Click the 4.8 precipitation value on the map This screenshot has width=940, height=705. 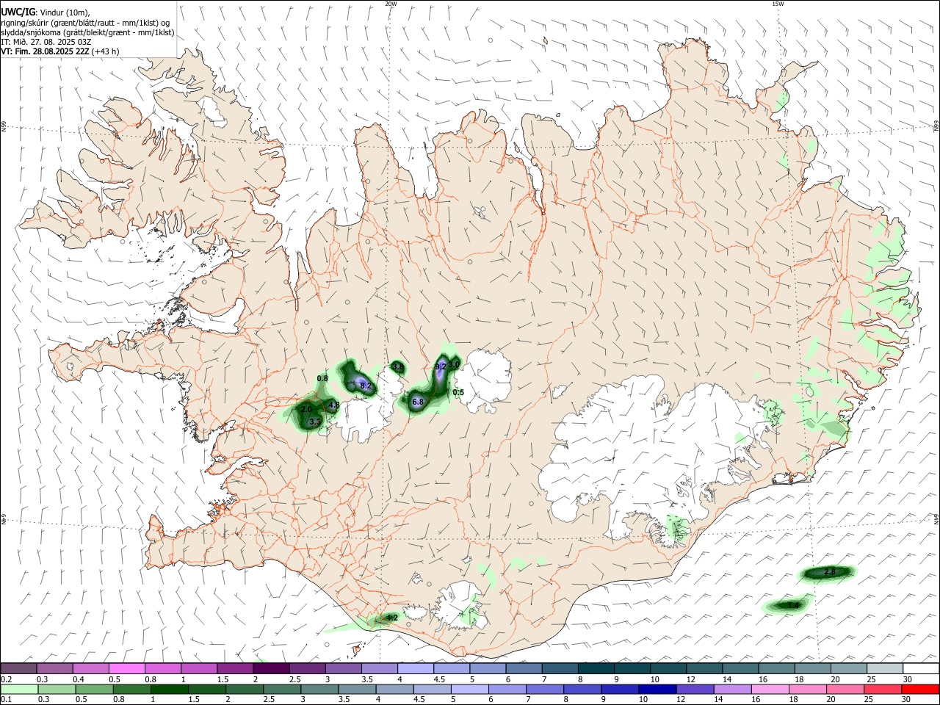point(334,405)
